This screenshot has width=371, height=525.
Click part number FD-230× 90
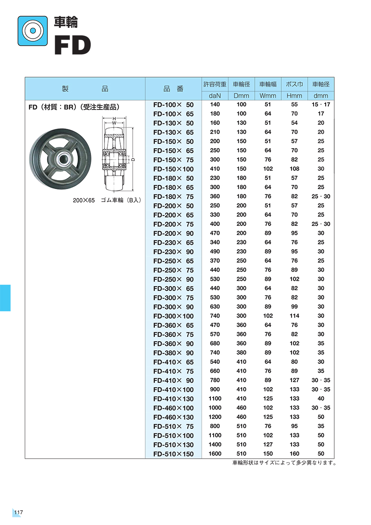pyautogui.click(x=173, y=252)
